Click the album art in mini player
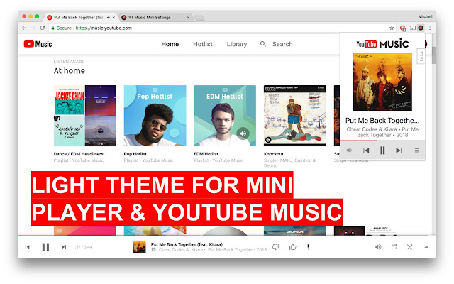Image resolution: width=454 pixels, height=284 pixels. (x=382, y=82)
